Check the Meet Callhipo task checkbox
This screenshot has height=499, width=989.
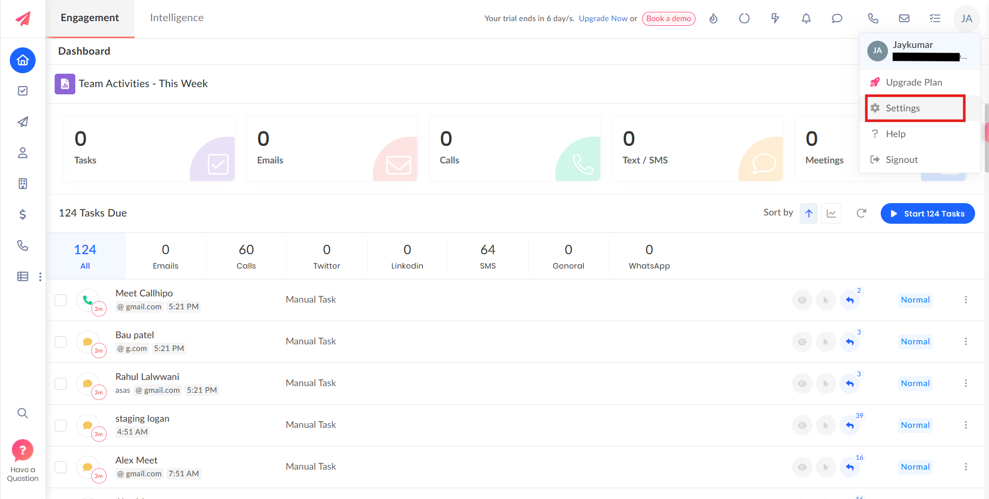[x=61, y=300]
